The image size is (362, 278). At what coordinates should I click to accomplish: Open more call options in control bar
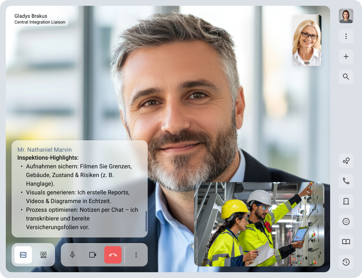pos(136,255)
